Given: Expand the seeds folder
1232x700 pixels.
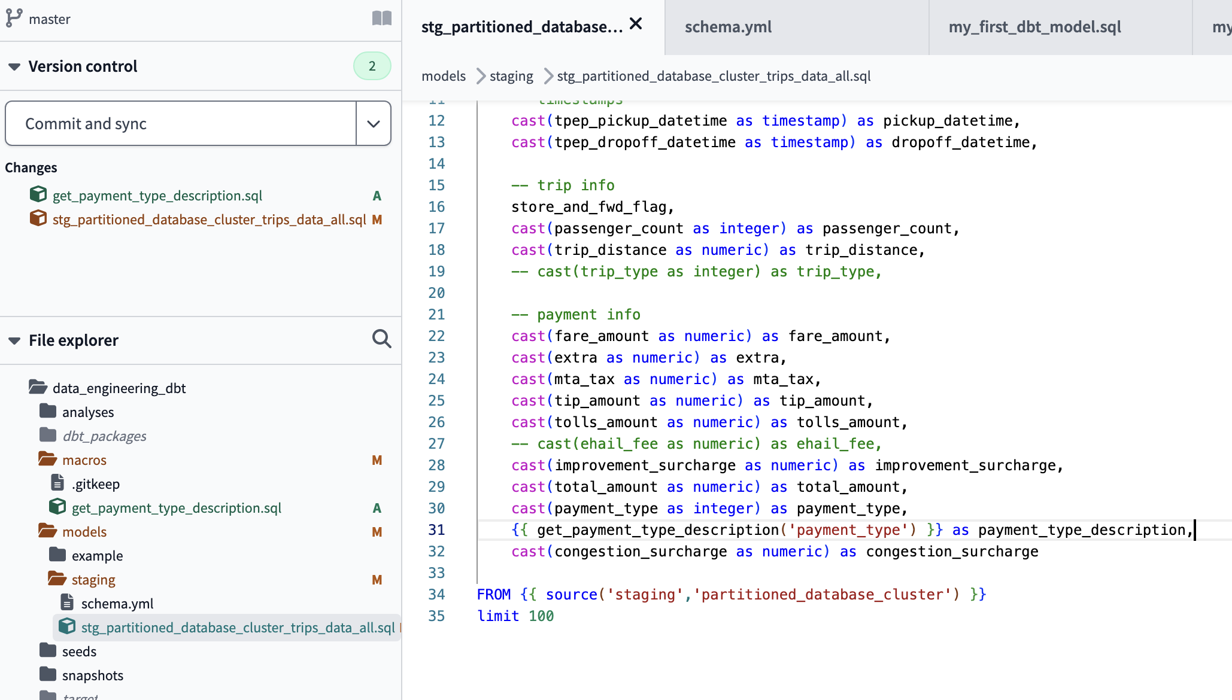Looking at the screenshot, I should point(79,652).
